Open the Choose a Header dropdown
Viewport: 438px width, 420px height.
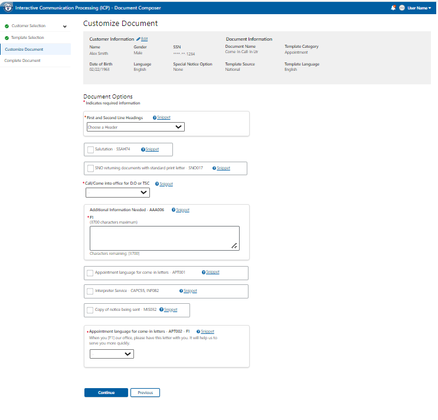(135, 127)
